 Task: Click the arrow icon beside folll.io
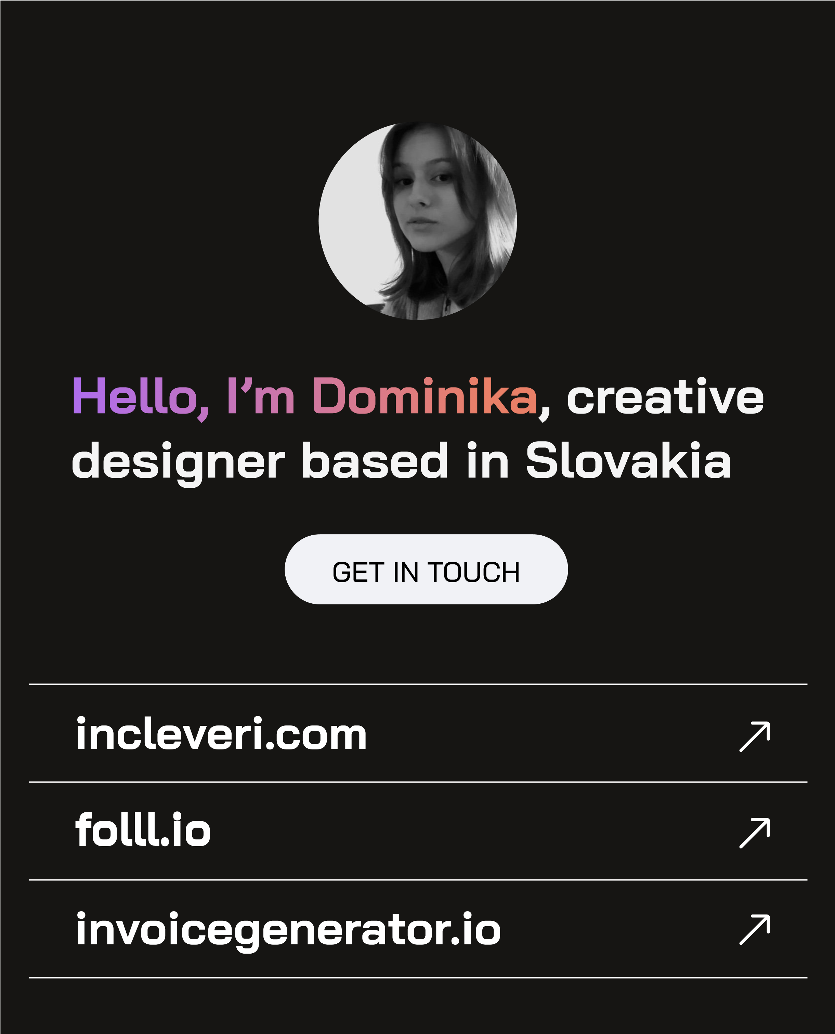coord(754,833)
